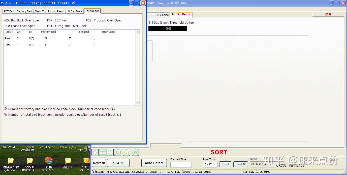This screenshot has width=347, height=175.
Task: Click the results list scrollbar down arrow
Action: click(138, 103)
